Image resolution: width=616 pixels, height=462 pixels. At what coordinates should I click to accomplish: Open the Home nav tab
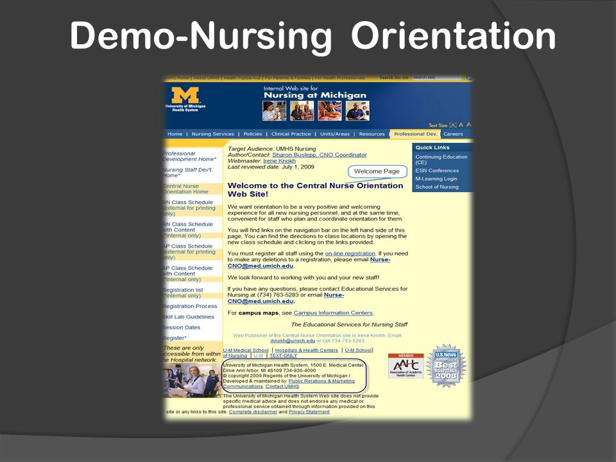(175, 134)
